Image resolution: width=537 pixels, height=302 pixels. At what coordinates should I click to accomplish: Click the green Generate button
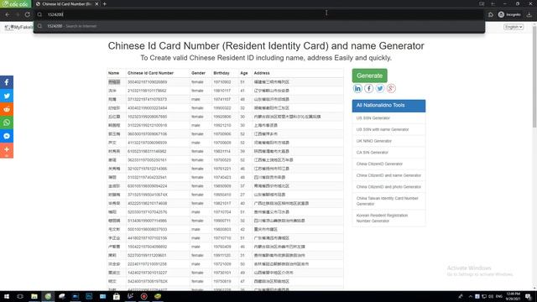point(369,75)
